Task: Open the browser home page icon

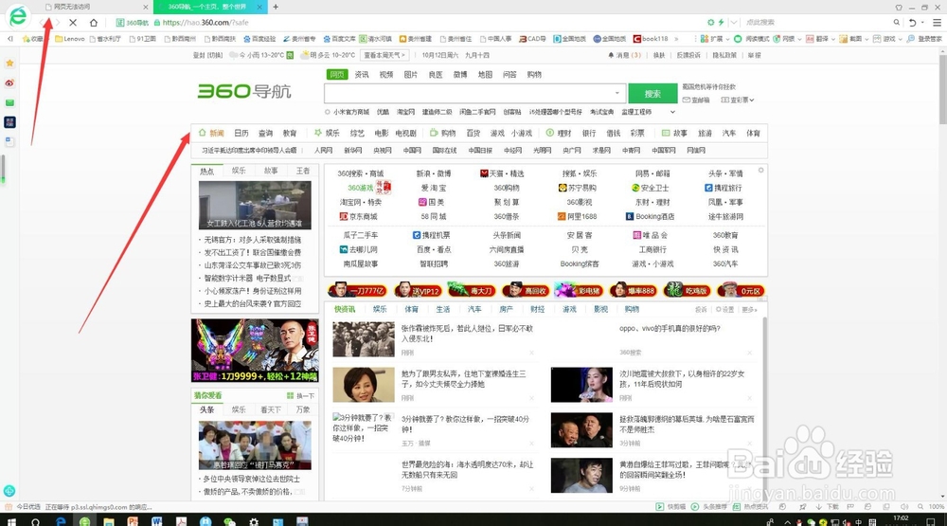Action: click(93, 23)
